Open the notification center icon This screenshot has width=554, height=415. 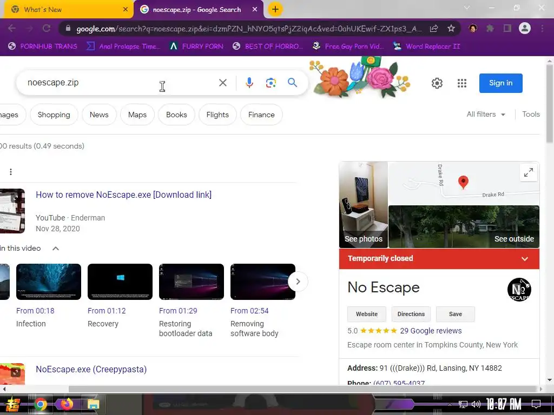[x=536, y=404]
